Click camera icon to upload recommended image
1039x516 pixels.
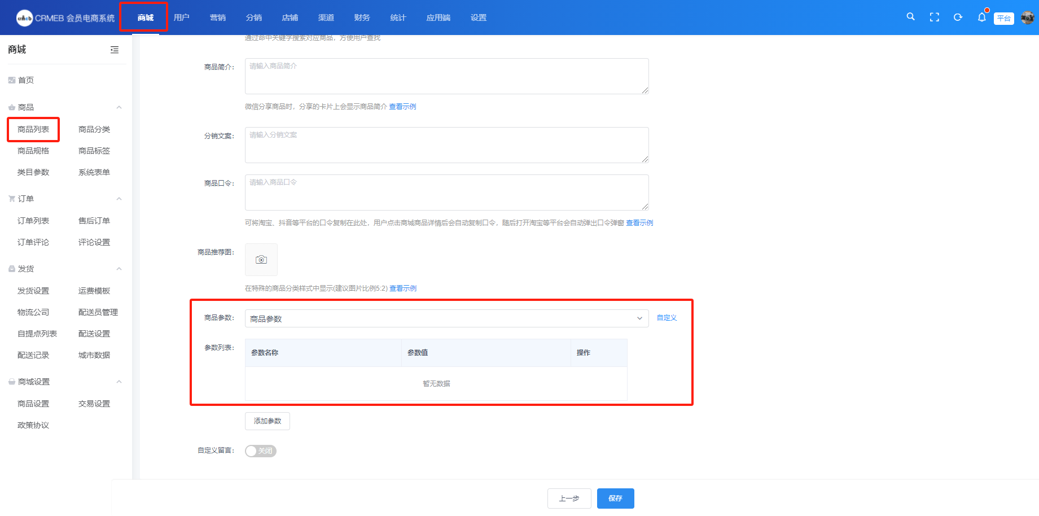[x=261, y=260]
